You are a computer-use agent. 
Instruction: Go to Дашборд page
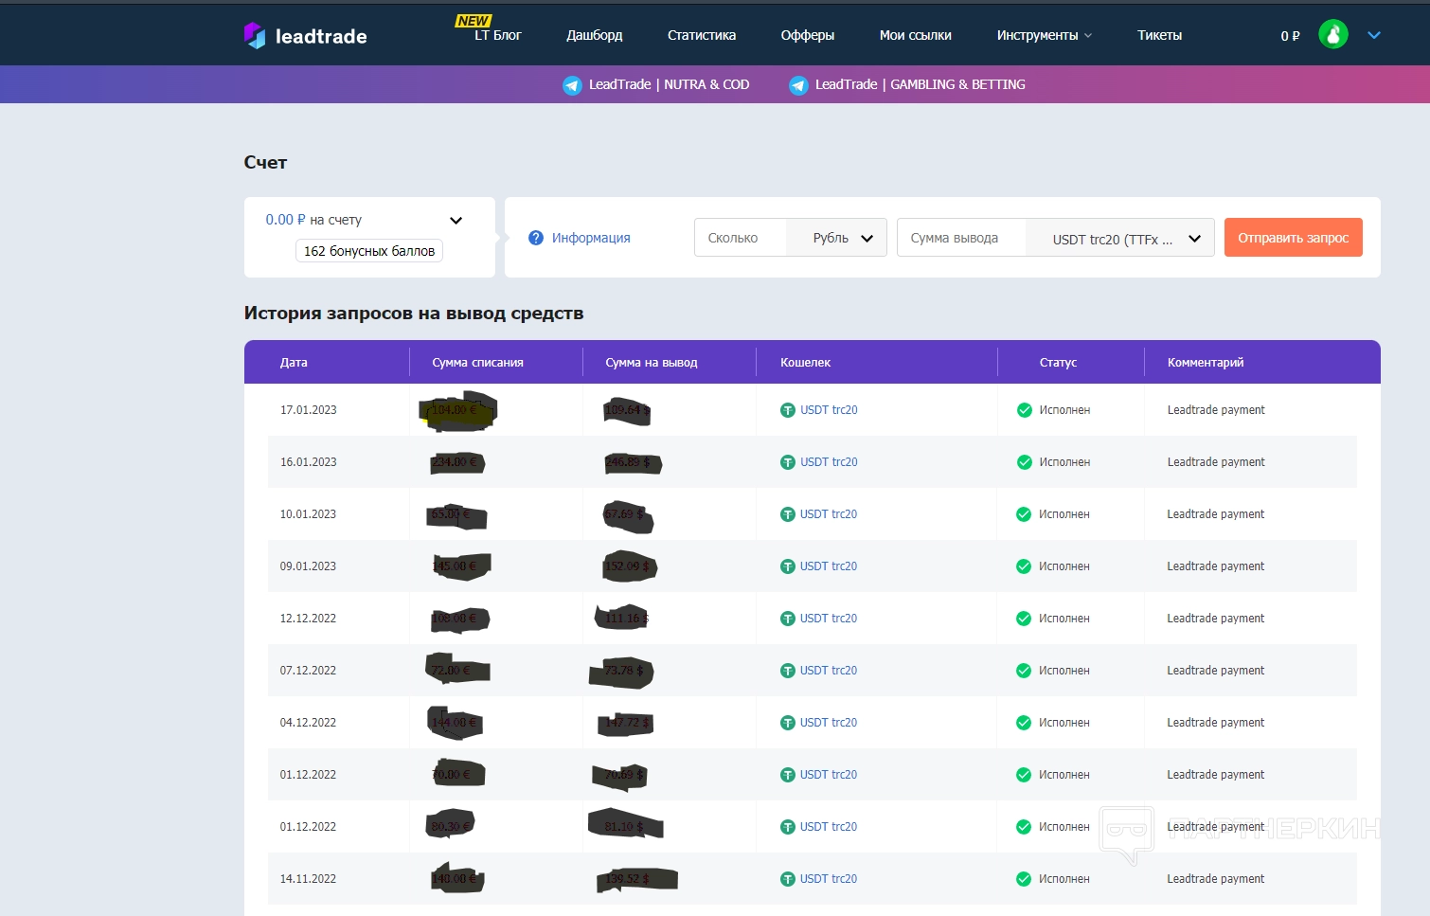pos(595,35)
